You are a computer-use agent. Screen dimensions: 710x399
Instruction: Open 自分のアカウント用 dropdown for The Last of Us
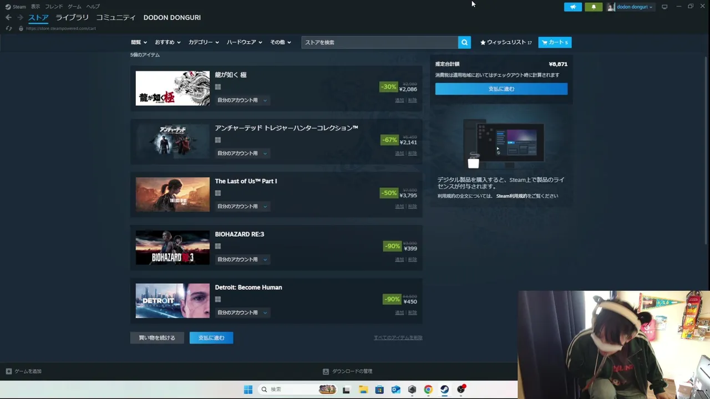tap(242, 207)
